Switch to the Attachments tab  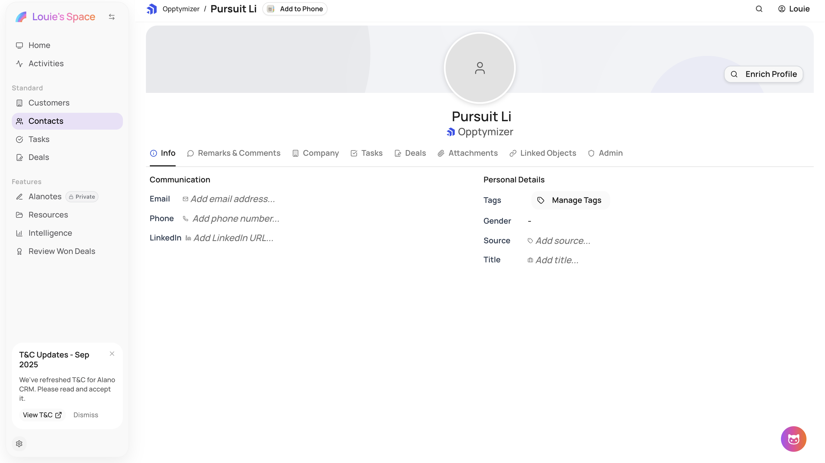[x=467, y=153]
